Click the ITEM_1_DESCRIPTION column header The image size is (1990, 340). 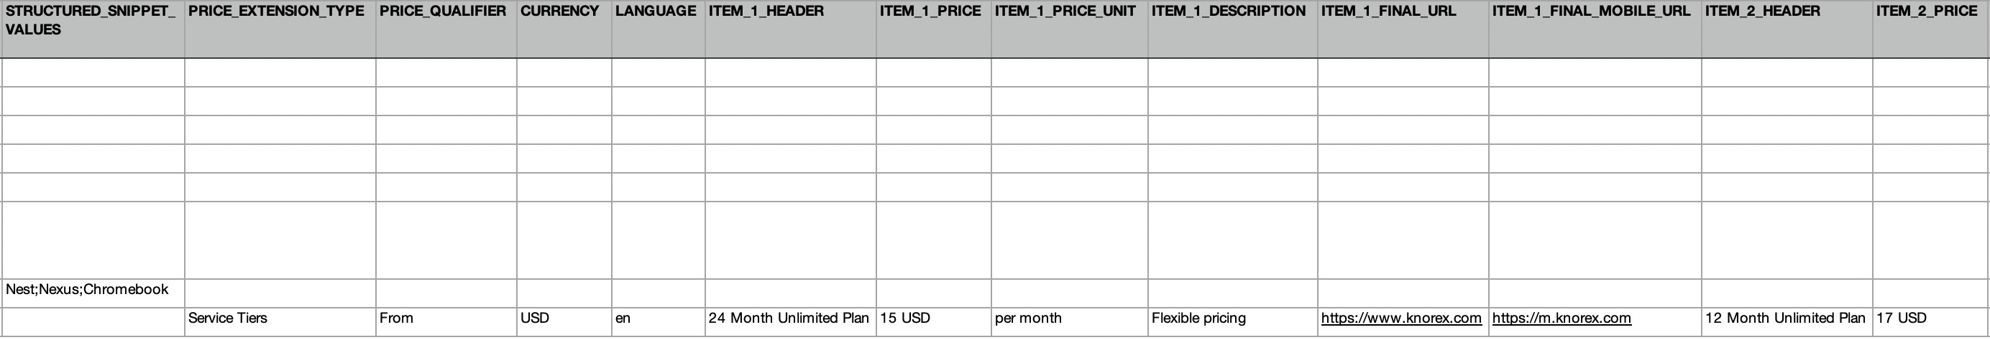[1229, 11]
